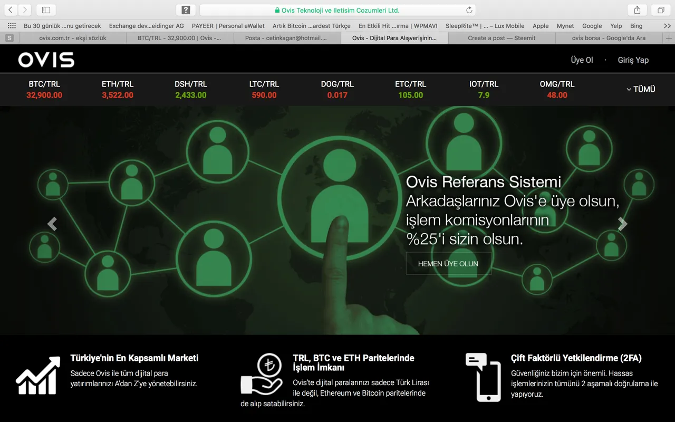This screenshot has width=675, height=422.
Task: Reload the page with the refresh icon
Action: (469, 10)
